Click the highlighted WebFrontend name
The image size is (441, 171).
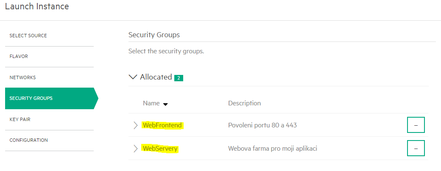coord(163,125)
